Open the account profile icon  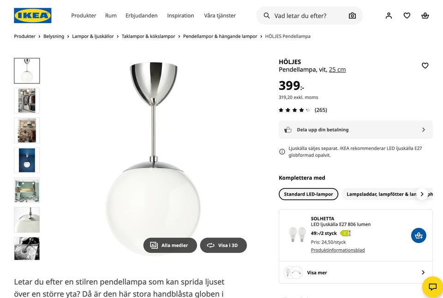389,15
